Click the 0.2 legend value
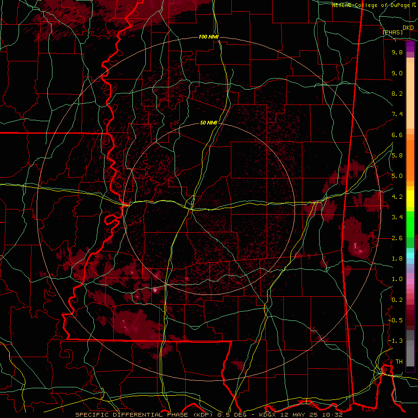The width and height of the screenshot is (418, 418). click(x=397, y=300)
